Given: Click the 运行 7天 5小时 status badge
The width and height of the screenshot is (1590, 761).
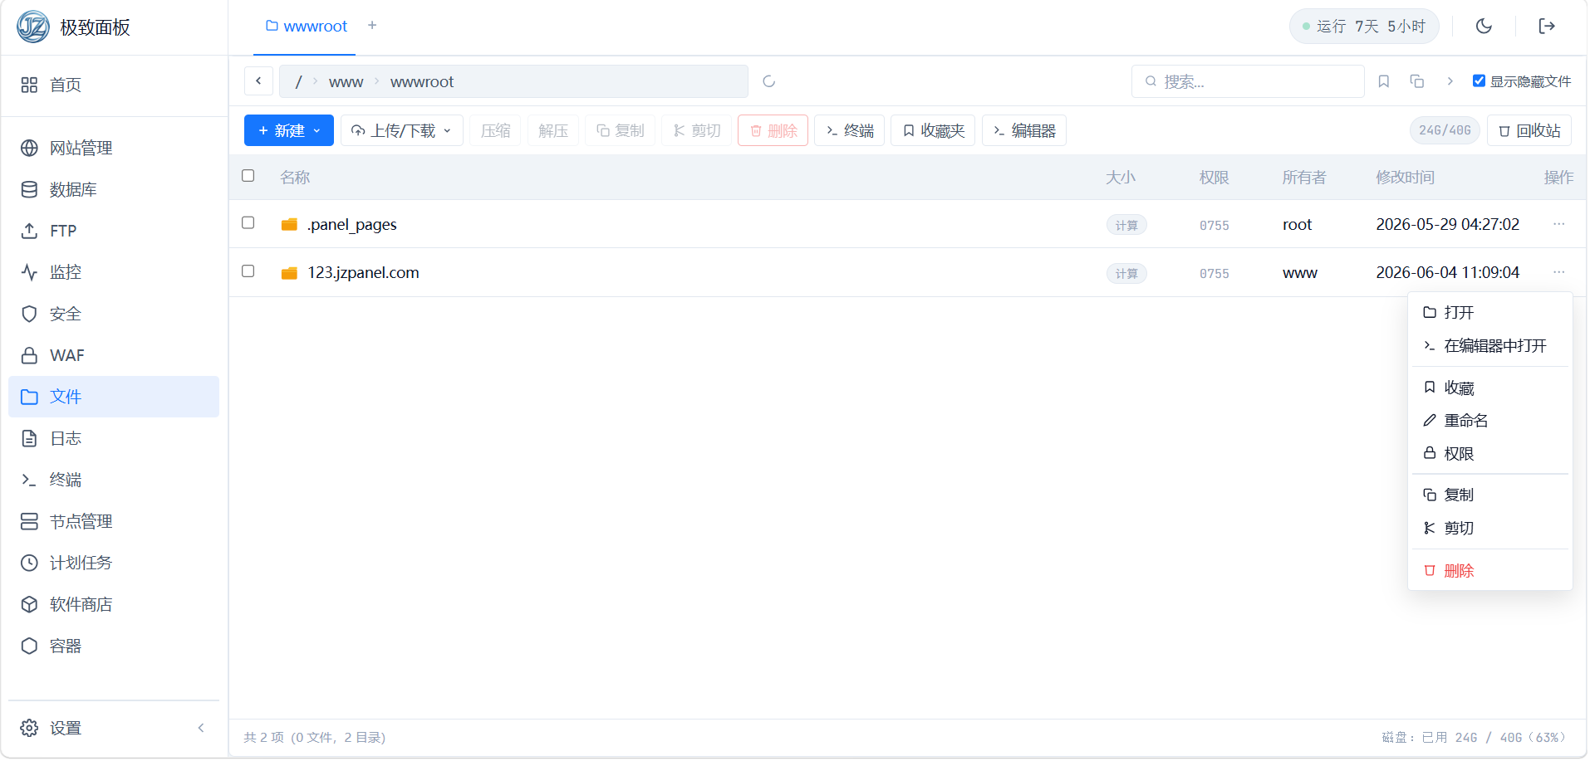Looking at the screenshot, I should pos(1364,27).
